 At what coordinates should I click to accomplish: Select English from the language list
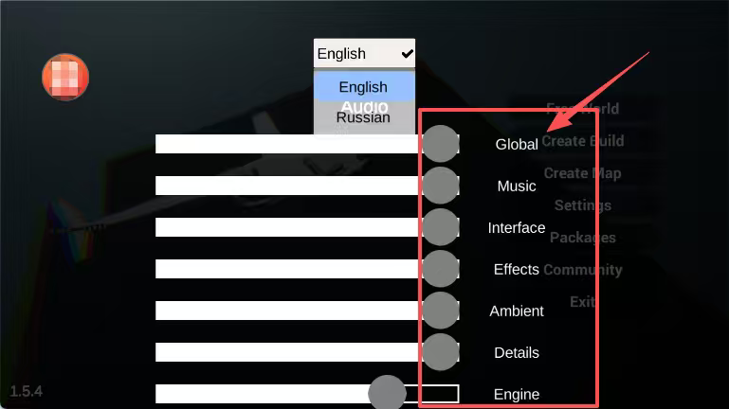pos(364,87)
